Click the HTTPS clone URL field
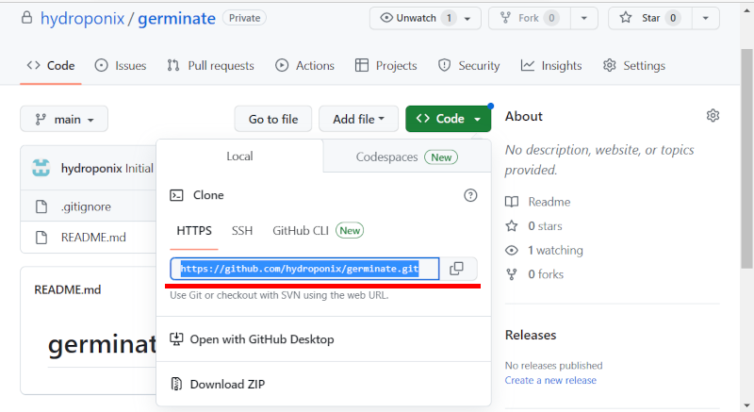This screenshot has height=412, width=754. [304, 269]
